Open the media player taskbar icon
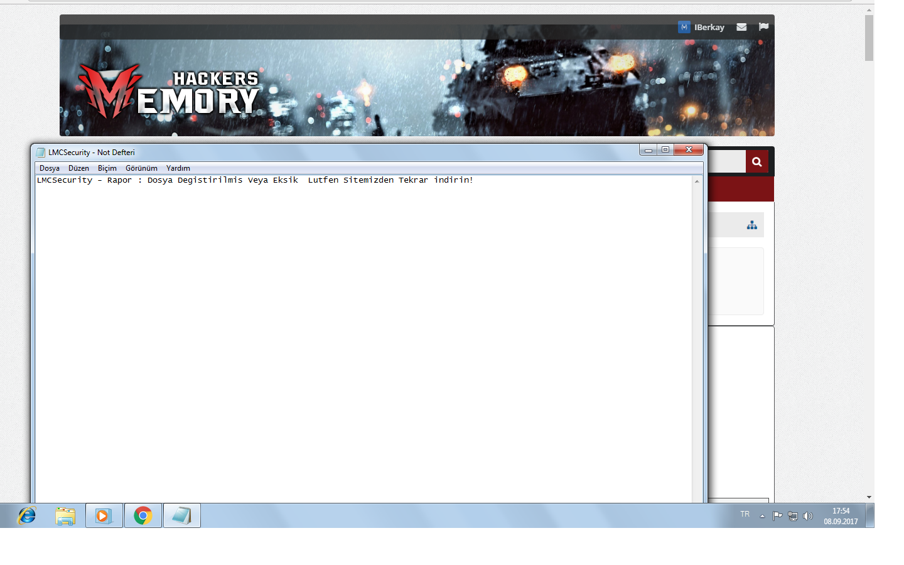The image size is (904, 565). tap(104, 515)
